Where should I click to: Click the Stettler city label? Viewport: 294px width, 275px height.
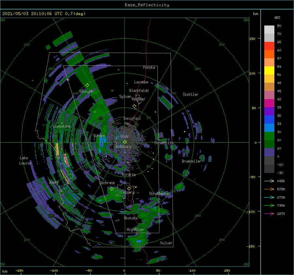click(190, 95)
